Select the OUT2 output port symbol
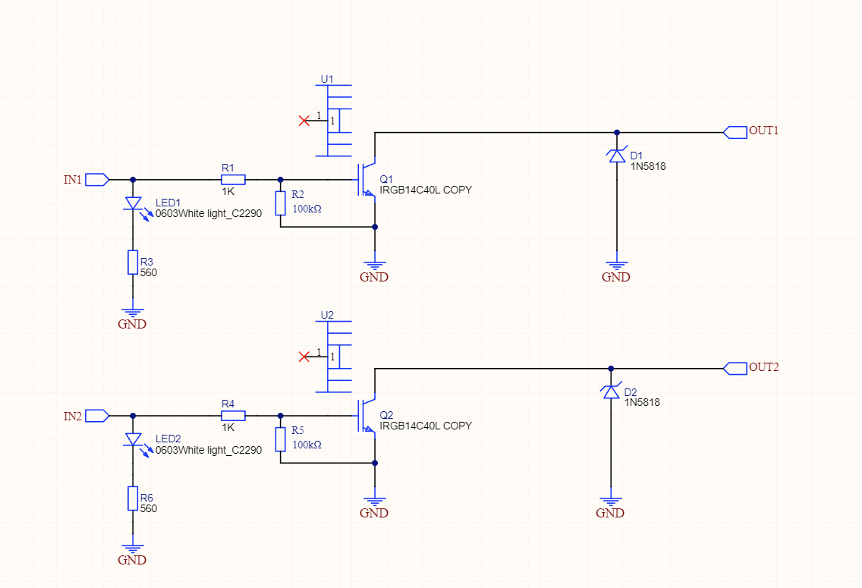This screenshot has width=862, height=588. click(735, 369)
